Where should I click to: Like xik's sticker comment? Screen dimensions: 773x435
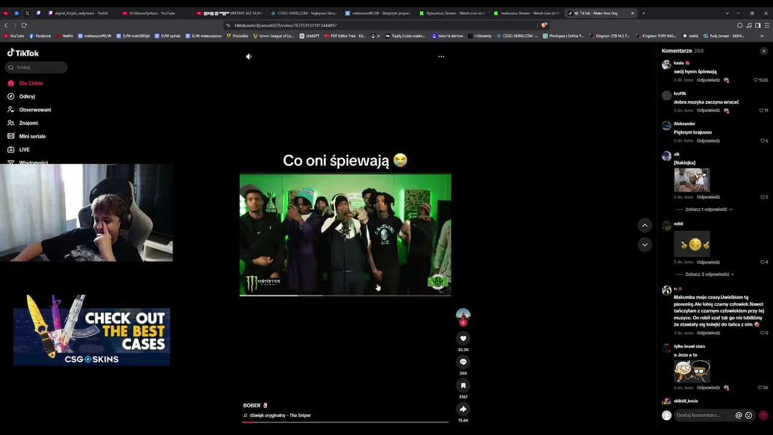(763, 197)
